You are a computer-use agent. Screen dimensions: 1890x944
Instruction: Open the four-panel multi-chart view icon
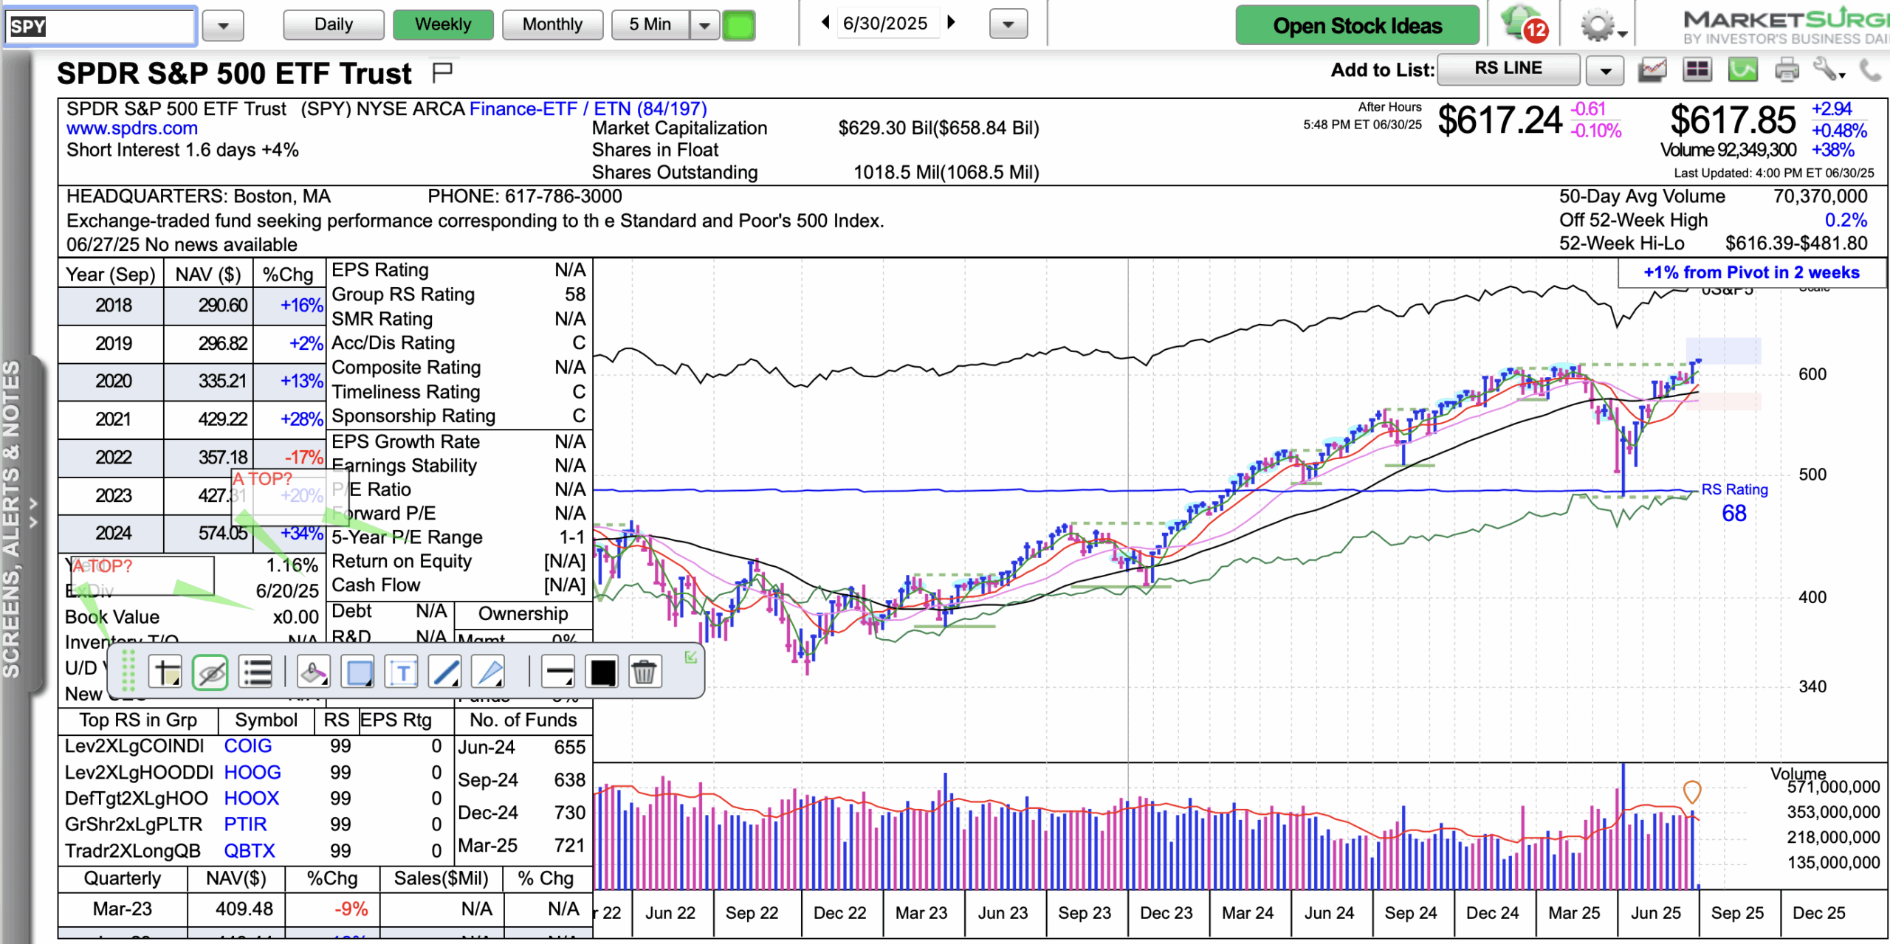pos(1697,70)
